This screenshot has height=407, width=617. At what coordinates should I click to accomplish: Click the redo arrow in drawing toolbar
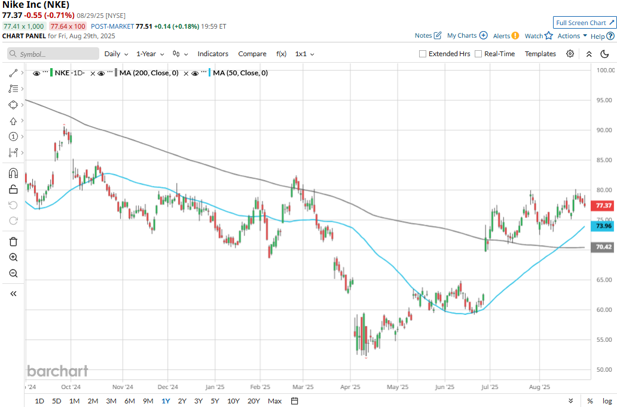tap(13, 221)
